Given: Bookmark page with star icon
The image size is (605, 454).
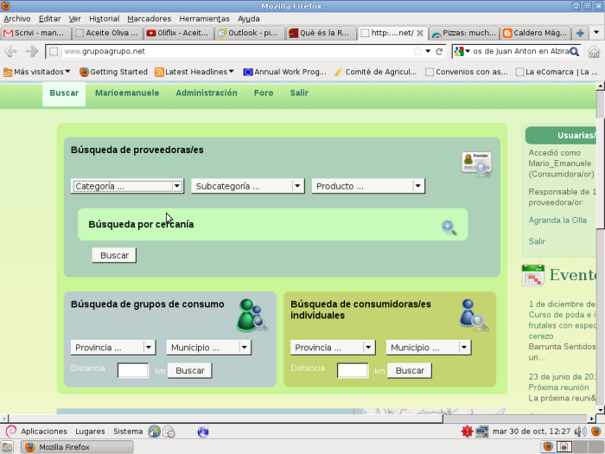Looking at the screenshot, I should click(417, 51).
